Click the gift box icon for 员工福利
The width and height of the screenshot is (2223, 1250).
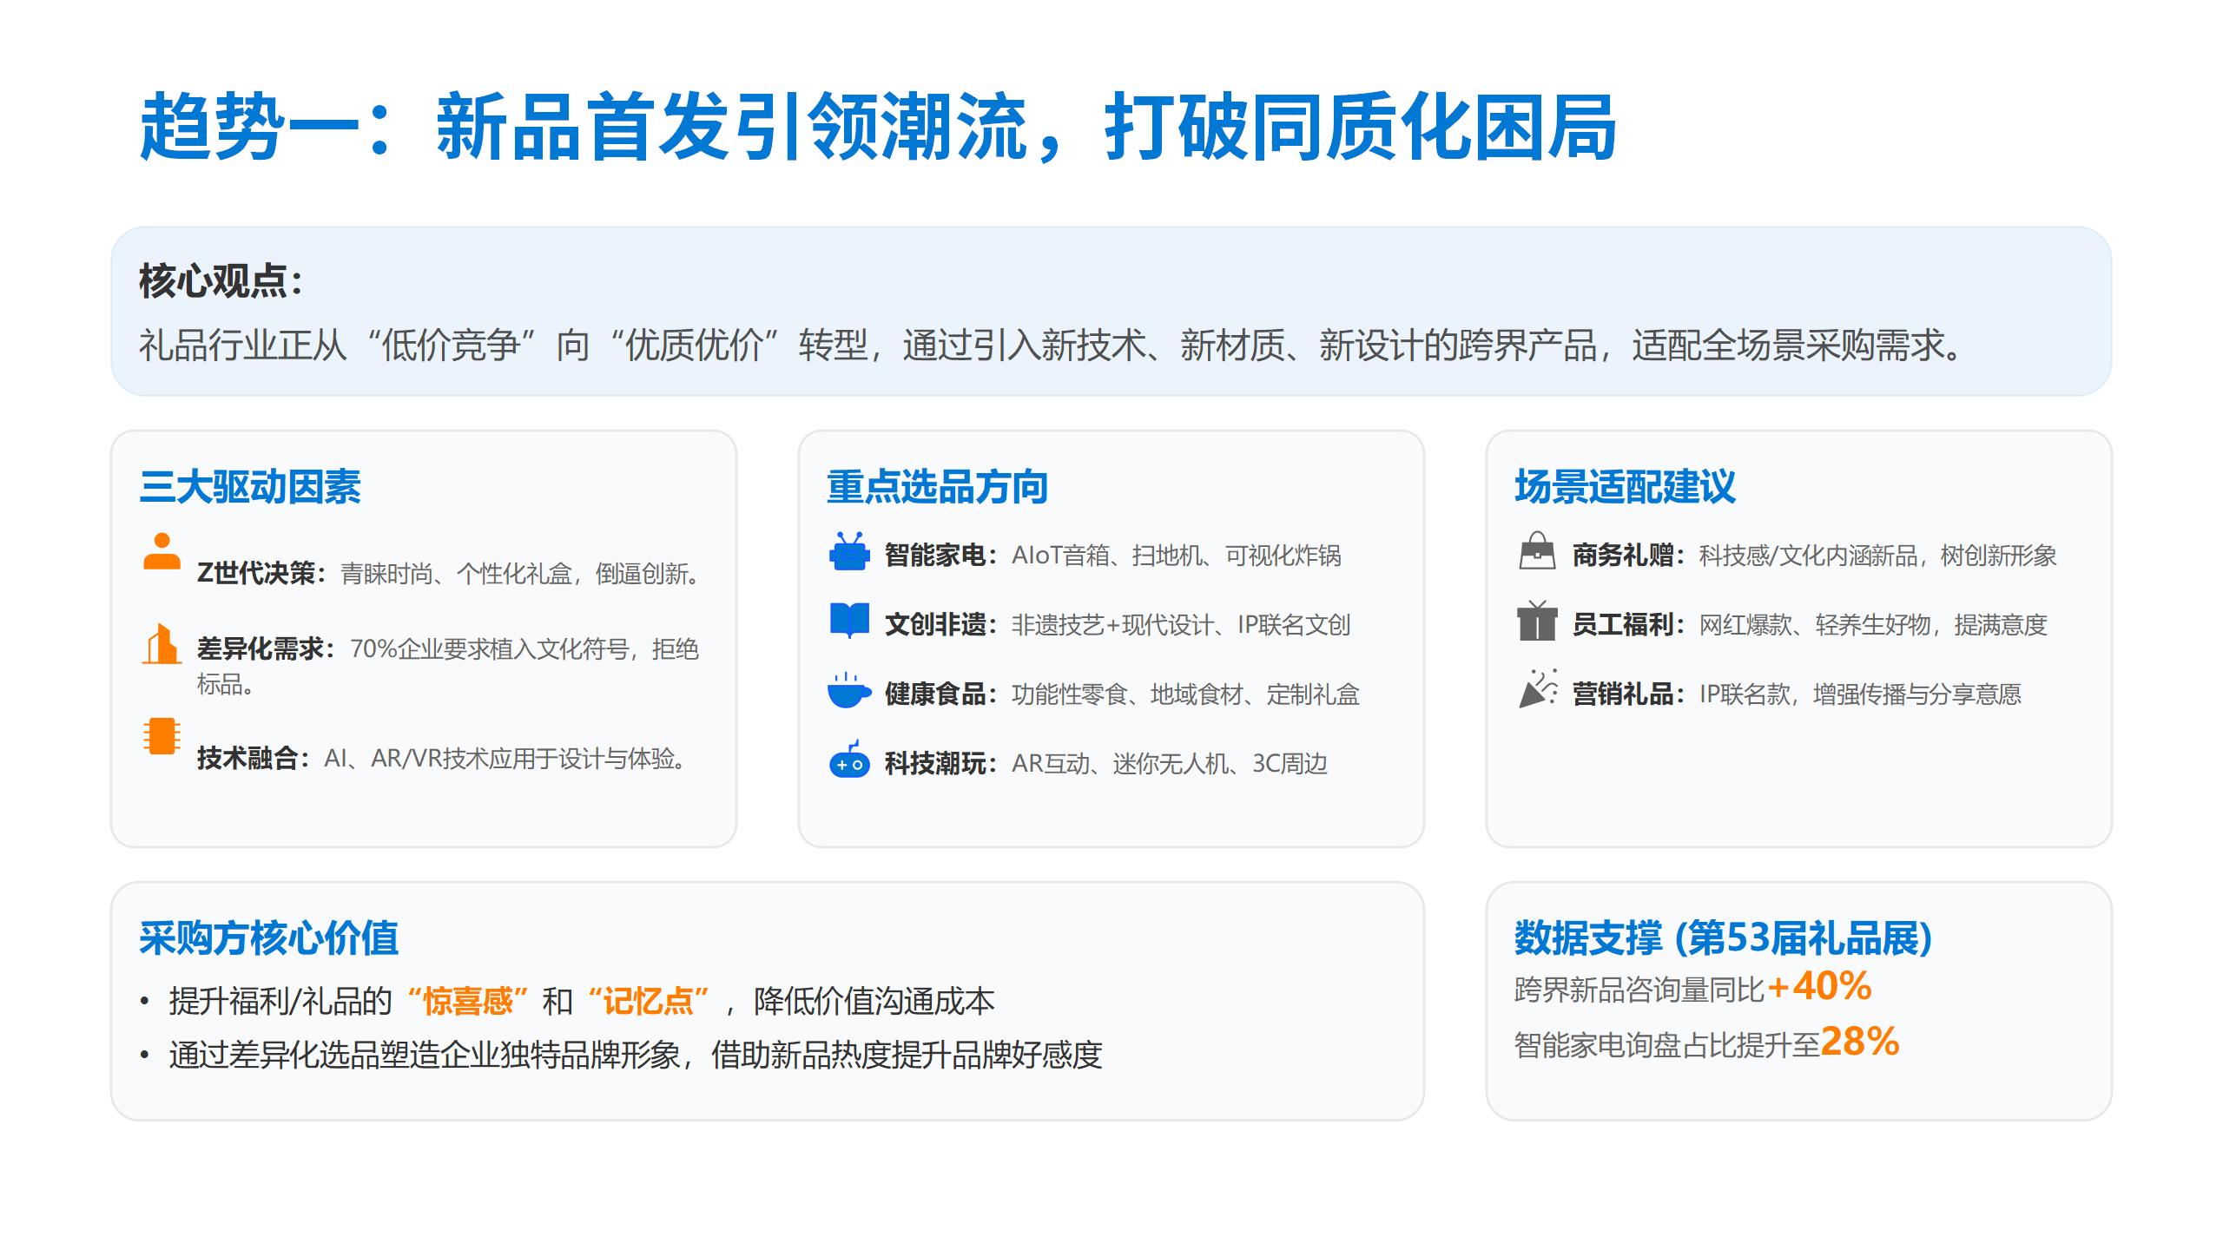pyautogui.click(x=1537, y=621)
